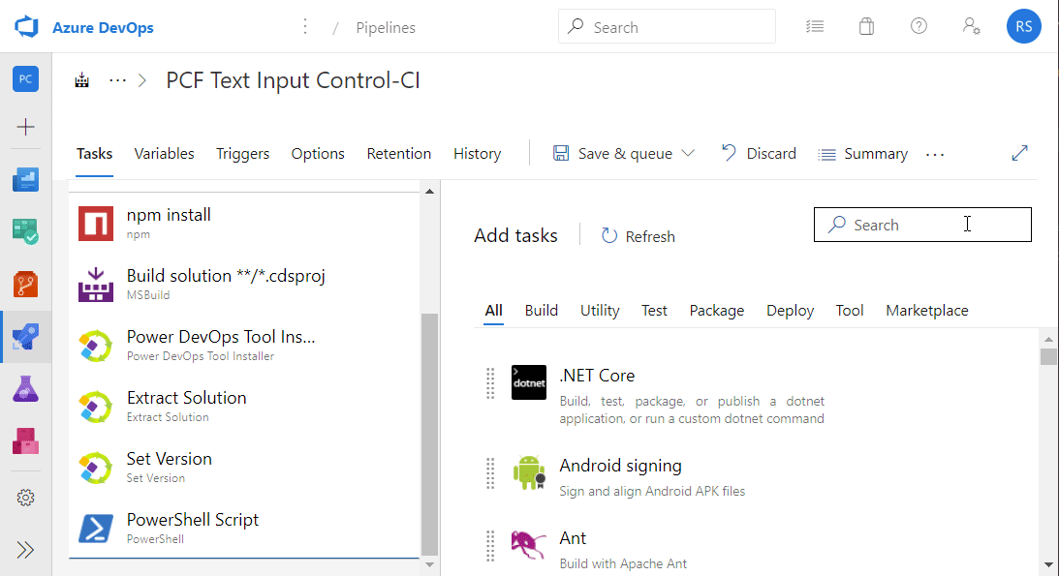Select the Build category tab
This screenshot has height=576, width=1059.
point(541,310)
